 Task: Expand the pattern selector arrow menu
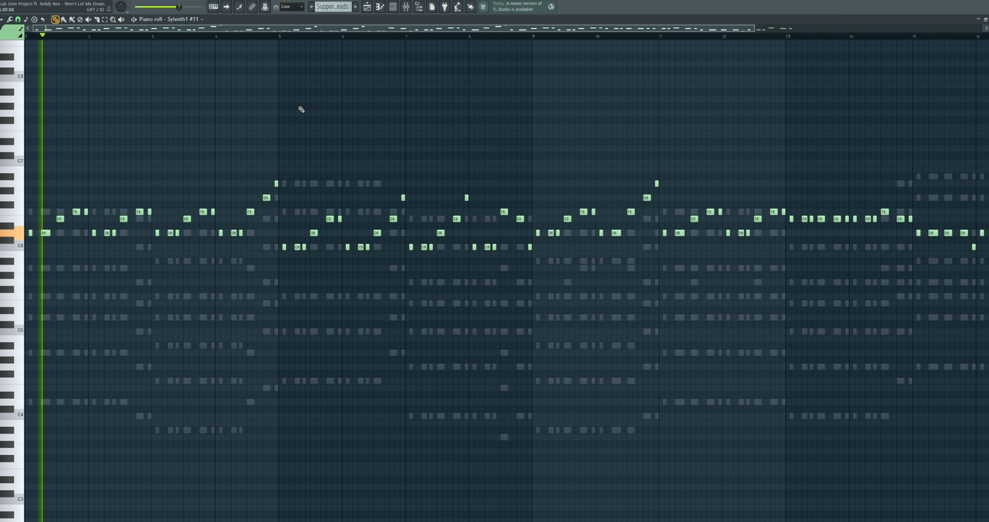[311, 7]
